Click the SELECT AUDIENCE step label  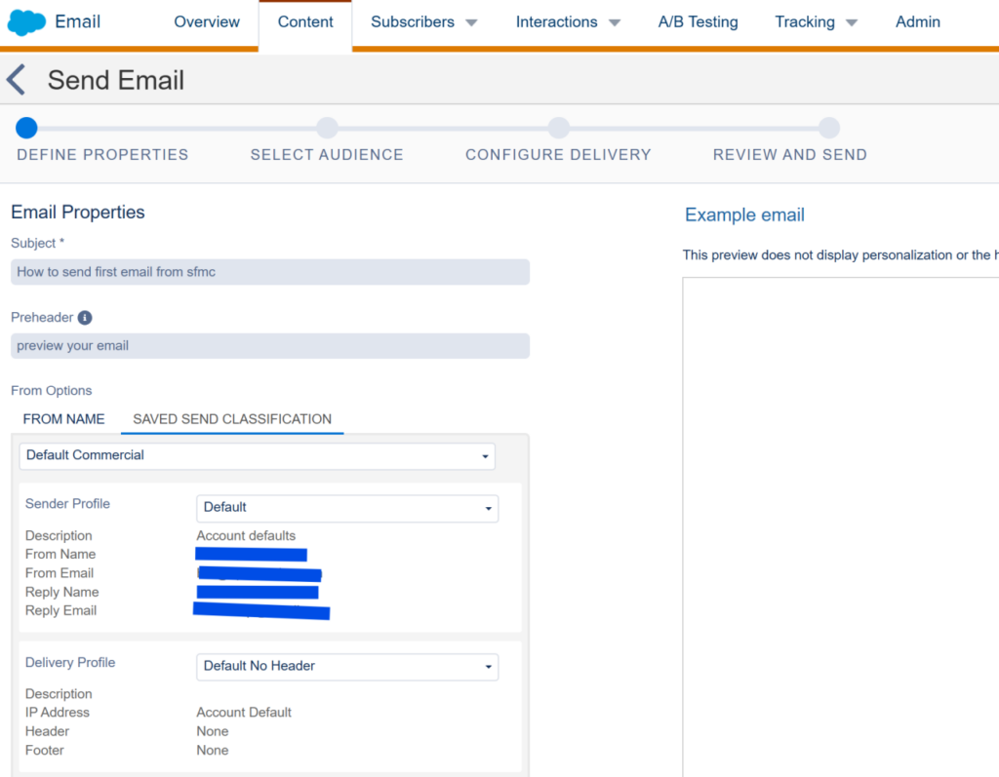coord(327,155)
